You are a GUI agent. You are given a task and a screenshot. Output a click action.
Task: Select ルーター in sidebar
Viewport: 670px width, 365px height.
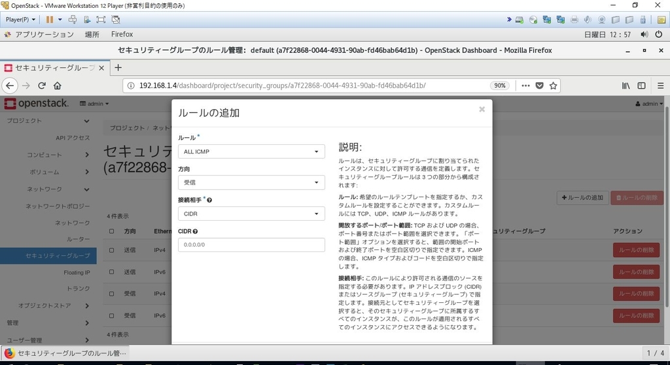coord(79,239)
